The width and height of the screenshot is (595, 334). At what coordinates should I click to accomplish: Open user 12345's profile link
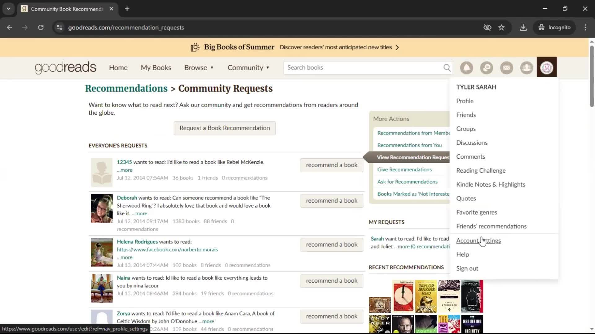124,162
